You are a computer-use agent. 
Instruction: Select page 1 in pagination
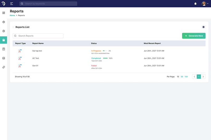(199, 77)
